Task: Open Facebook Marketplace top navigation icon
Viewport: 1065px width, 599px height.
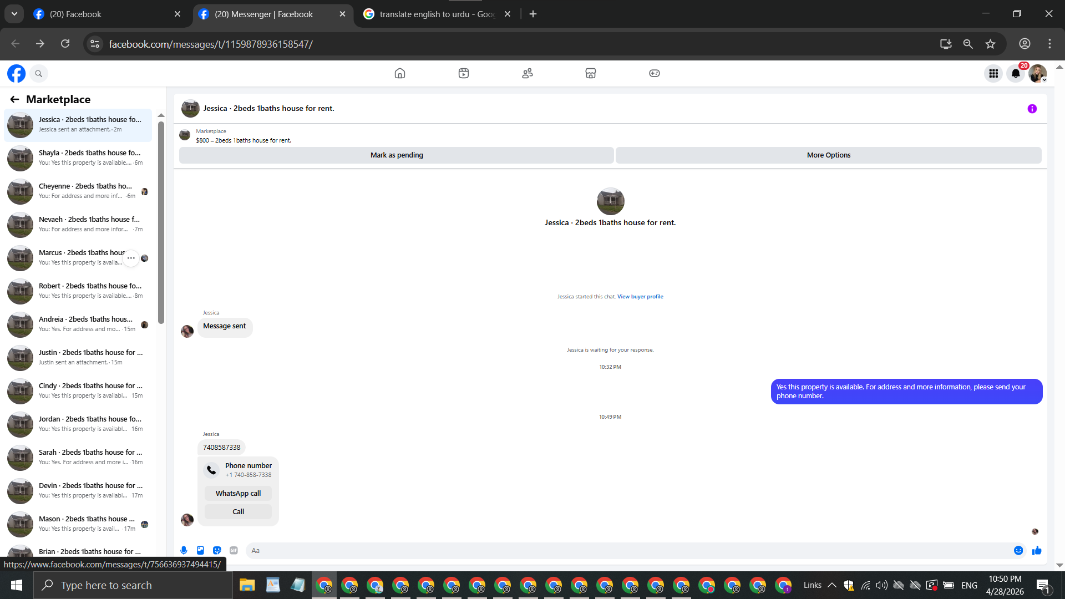Action: click(x=591, y=73)
